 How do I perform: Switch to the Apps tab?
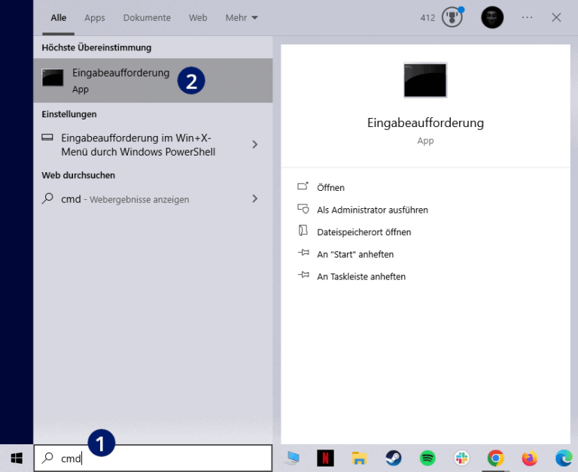95,17
